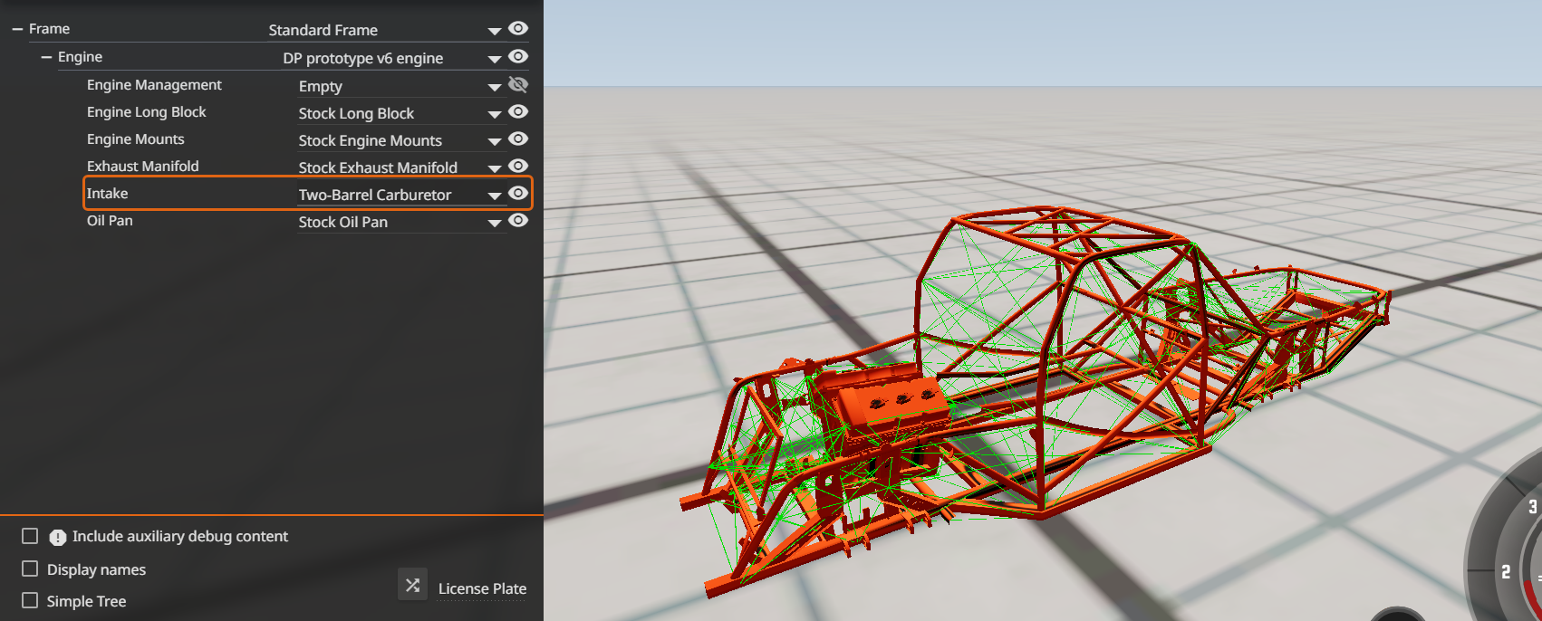Image resolution: width=1542 pixels, height=621 pixels.
Task: Click the randomize shuffle icon button
Action: click(412, 585)
